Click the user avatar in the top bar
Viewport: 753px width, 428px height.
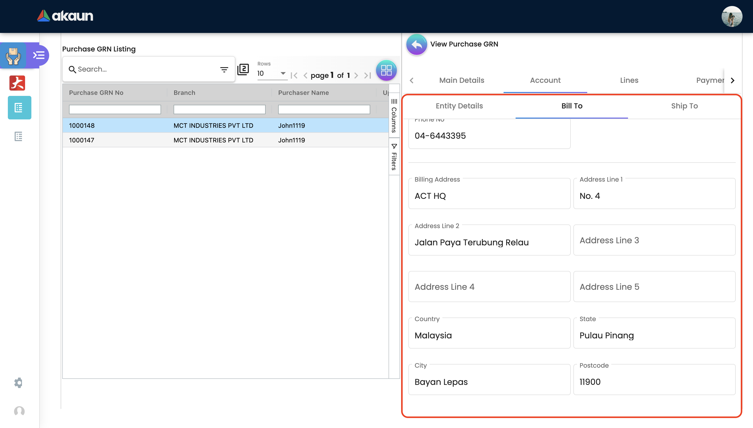732,16
